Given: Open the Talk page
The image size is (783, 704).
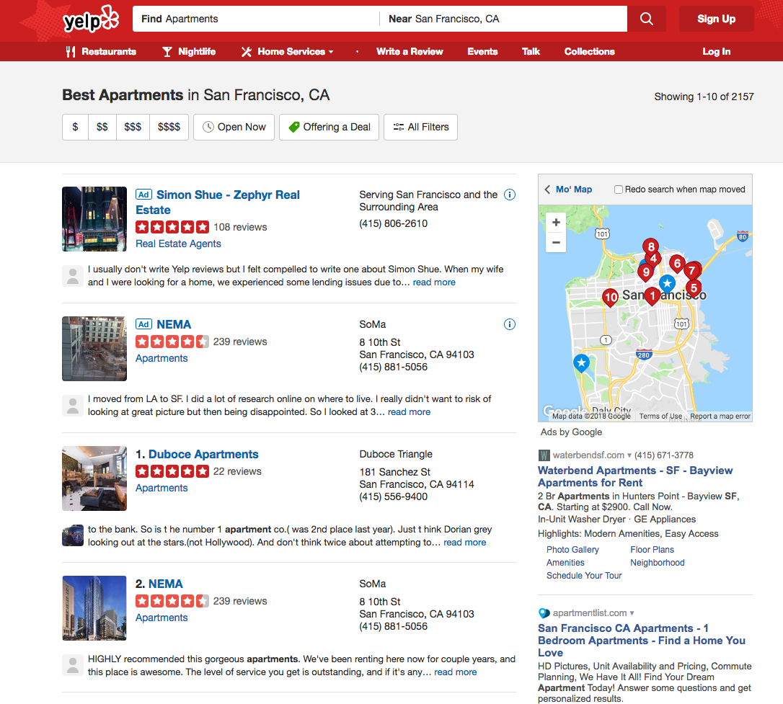Looking at the screenshot, I should pyautogui.click(x=531, y=51).
